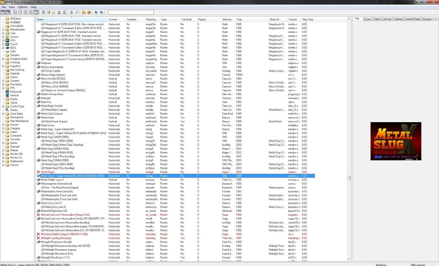Click the BIOS chip icon in tree
The image size is (439, 266).
7,48
